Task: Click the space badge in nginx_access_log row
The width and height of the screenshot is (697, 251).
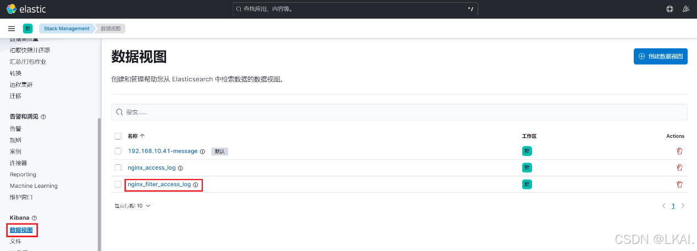Action: [x=527, y=168]
